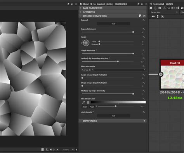Move the Angle Image Input Multiplier slider
This screenshot has width=184, height=153.
pos(82,78)
